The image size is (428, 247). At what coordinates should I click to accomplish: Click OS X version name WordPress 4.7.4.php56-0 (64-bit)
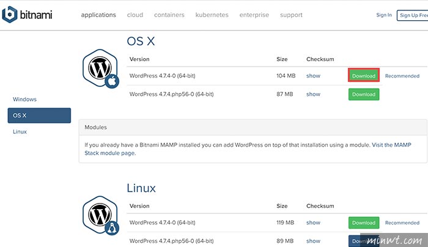(x=171, y=94)
